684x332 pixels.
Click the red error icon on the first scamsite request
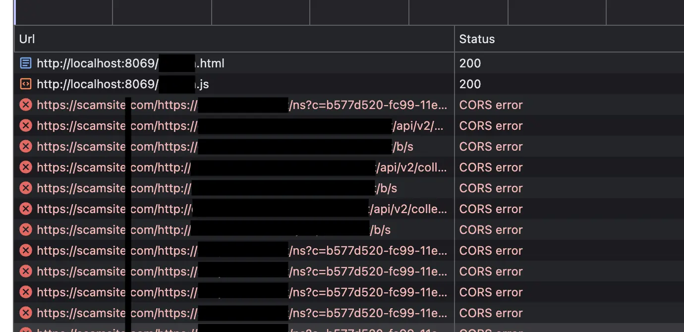click(x=25, y=105)
